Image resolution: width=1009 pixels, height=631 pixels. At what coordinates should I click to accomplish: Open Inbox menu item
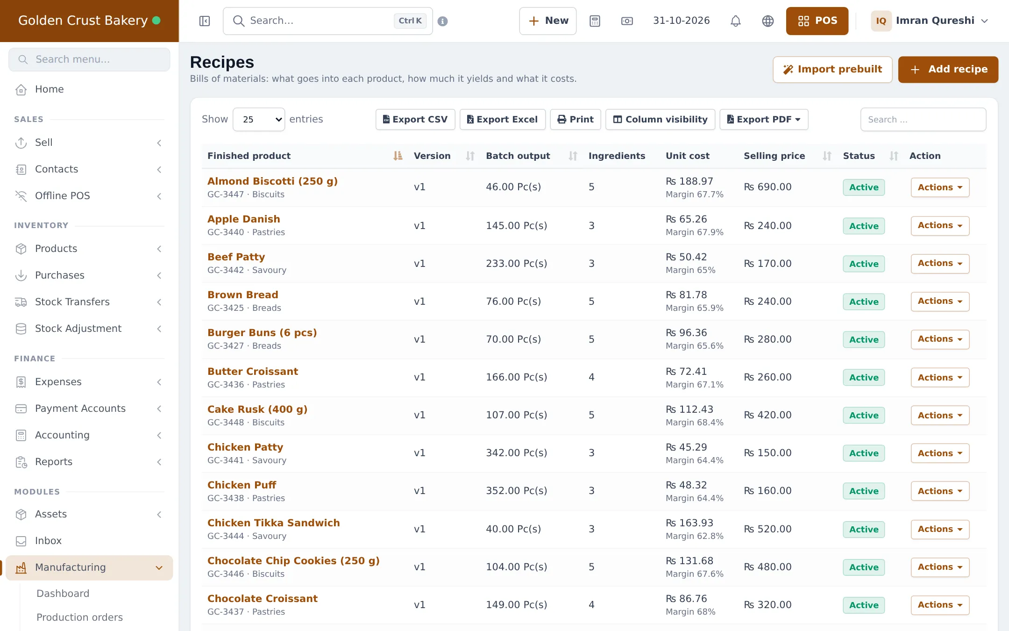pyautogui.click(x=89, y=541)
